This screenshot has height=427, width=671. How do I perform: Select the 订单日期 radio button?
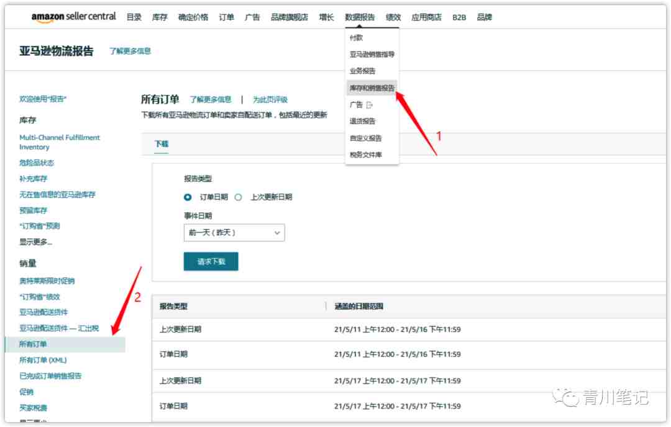[x=188, y=197]
